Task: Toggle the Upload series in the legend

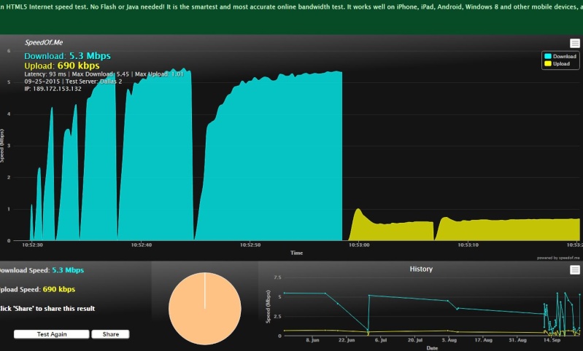Action: click(557, 64)
